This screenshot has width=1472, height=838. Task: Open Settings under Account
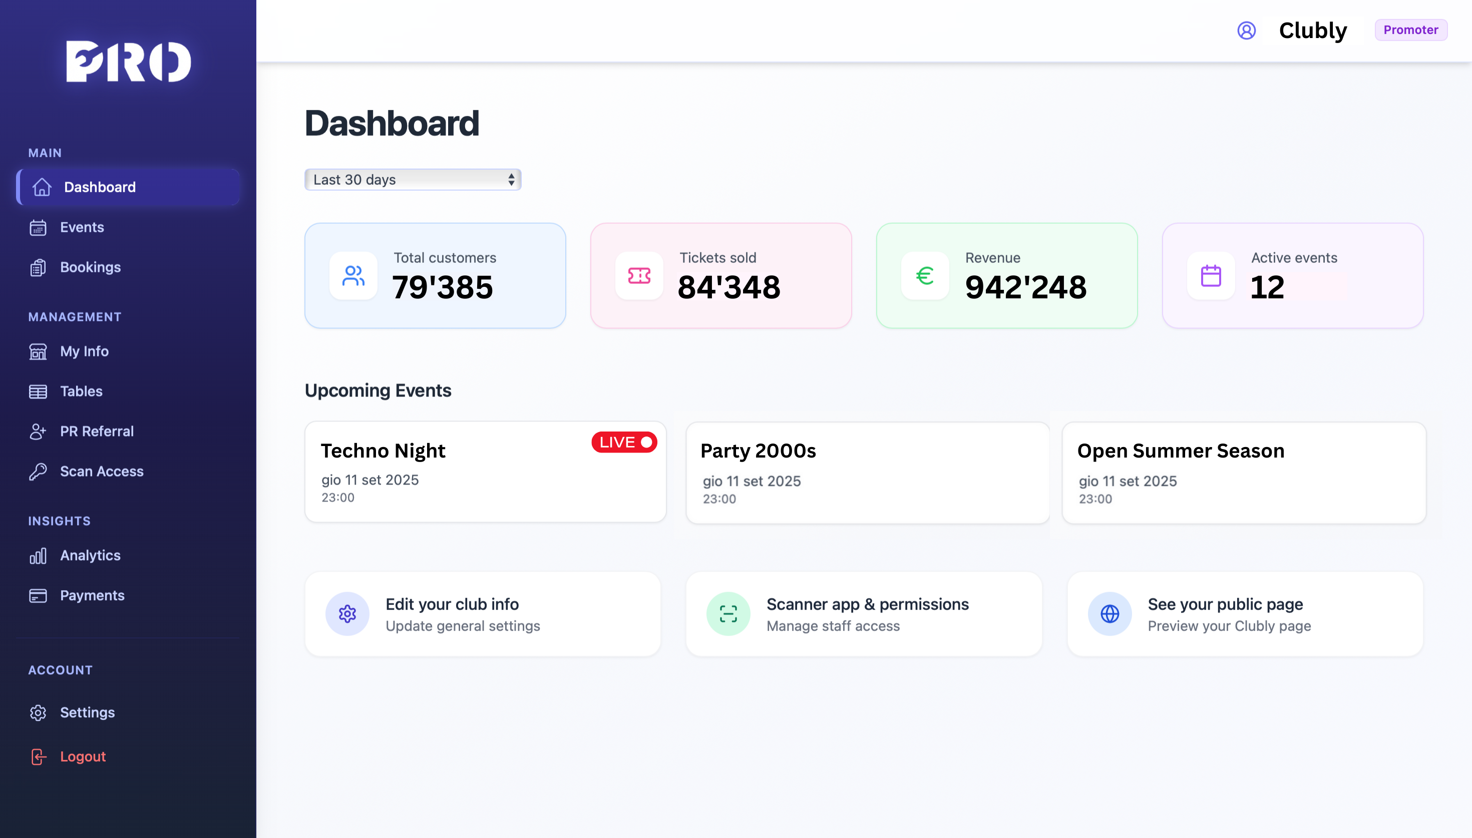87,712
